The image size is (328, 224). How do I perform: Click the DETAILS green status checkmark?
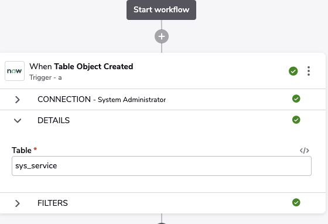[296, 120]
